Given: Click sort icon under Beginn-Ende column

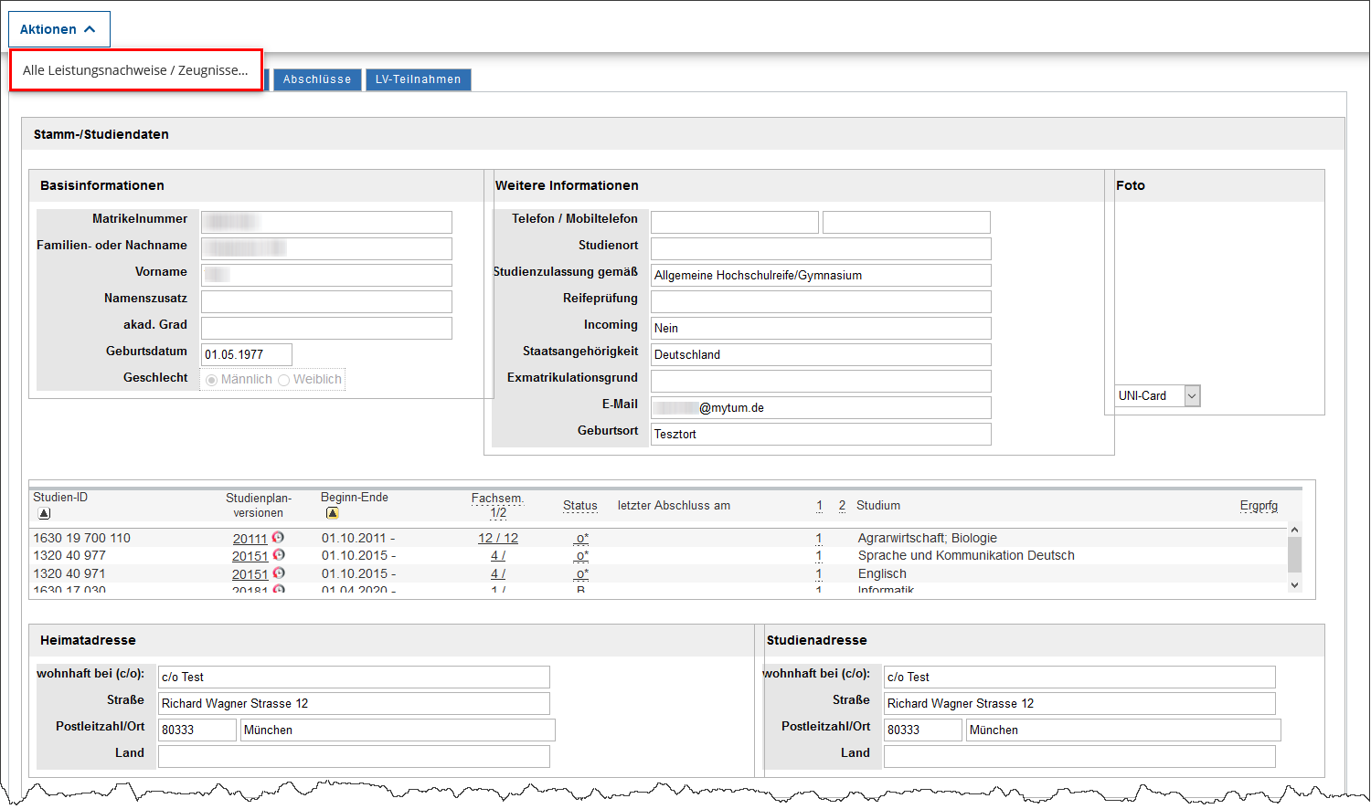Looking at the screenshot, I should tap(332, 513).
